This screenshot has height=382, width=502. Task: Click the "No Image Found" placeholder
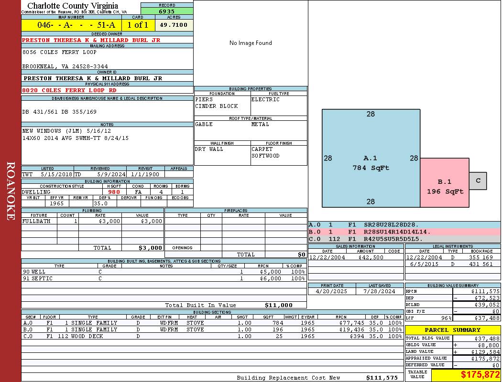point(251,43)
